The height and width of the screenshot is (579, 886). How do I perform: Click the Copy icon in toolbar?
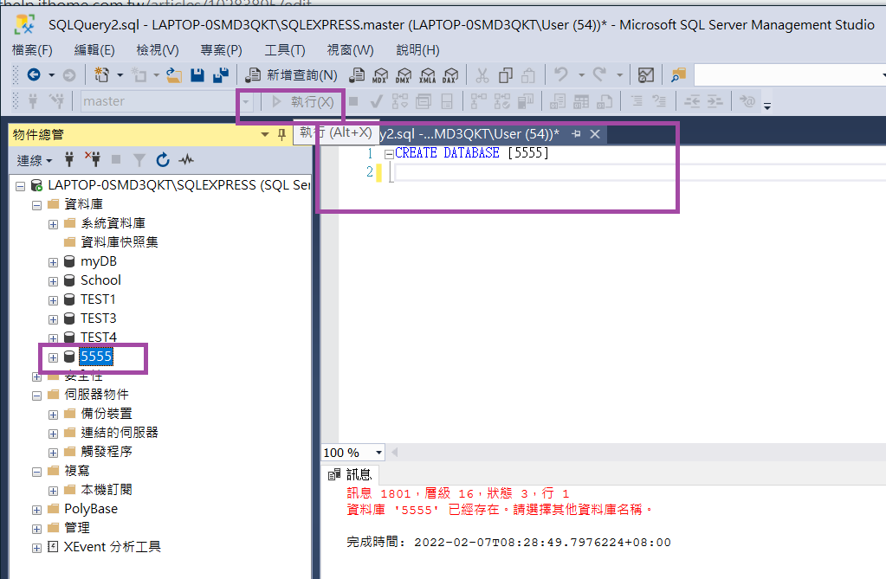[506, 75]
